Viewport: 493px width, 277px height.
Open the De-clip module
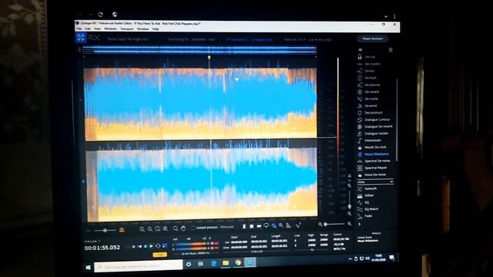click(x=370, y=57)
